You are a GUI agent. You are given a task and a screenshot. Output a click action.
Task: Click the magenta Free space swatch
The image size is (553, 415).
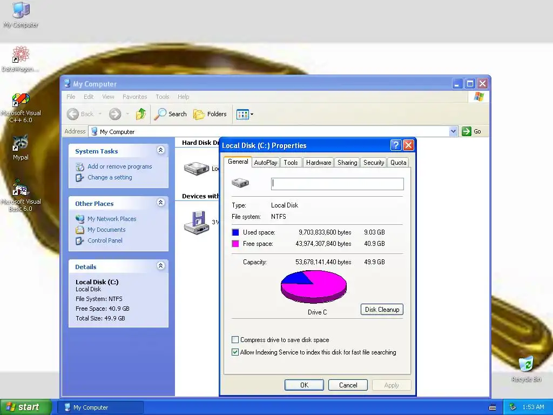(x=235, y=244)
